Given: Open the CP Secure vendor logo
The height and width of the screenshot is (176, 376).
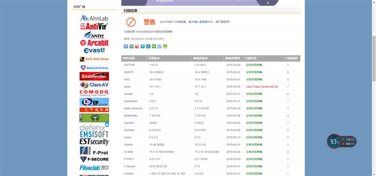Looking at the screenshot, I should coord(94,102).
